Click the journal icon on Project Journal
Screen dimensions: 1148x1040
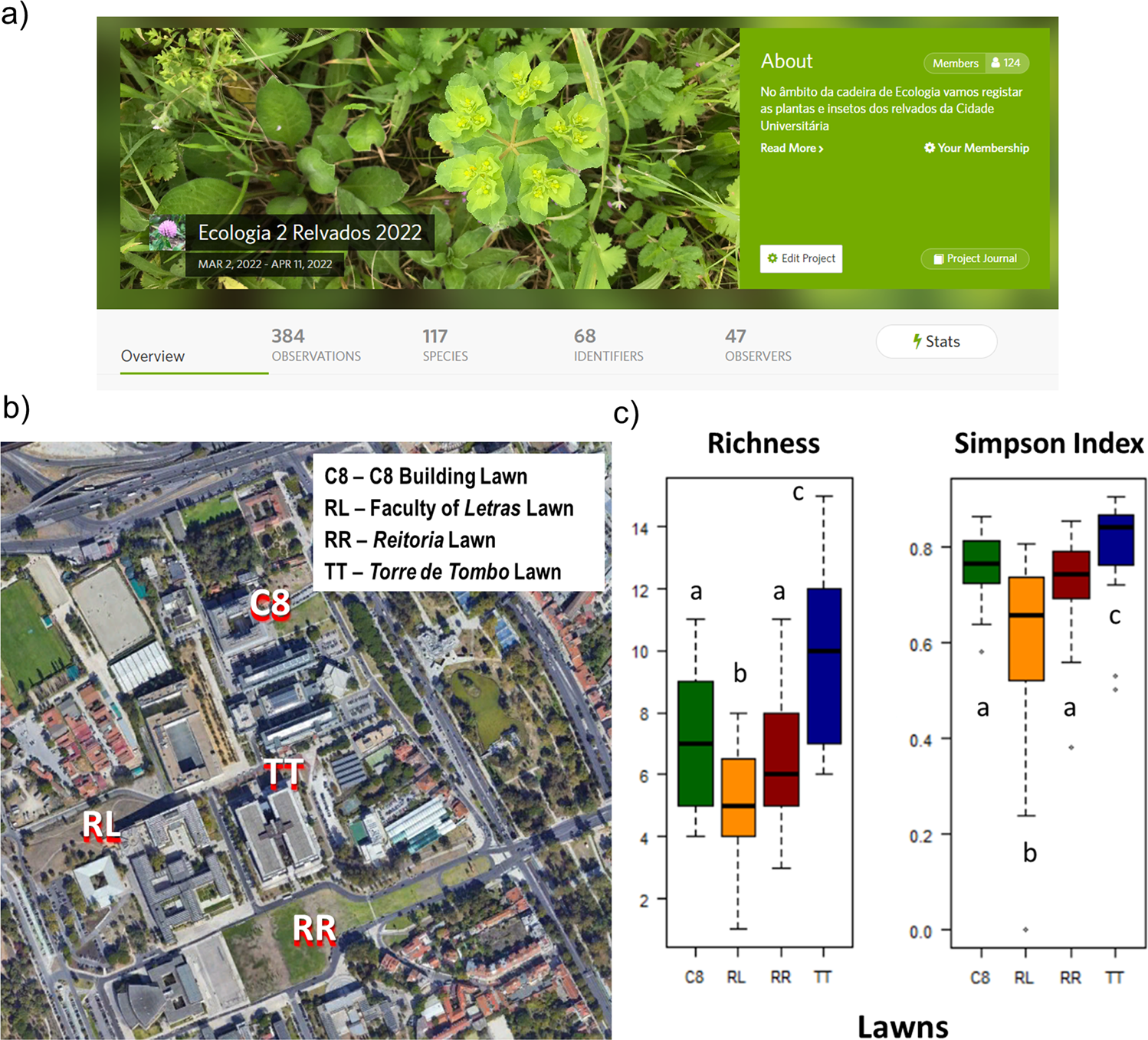click(939, 258)
